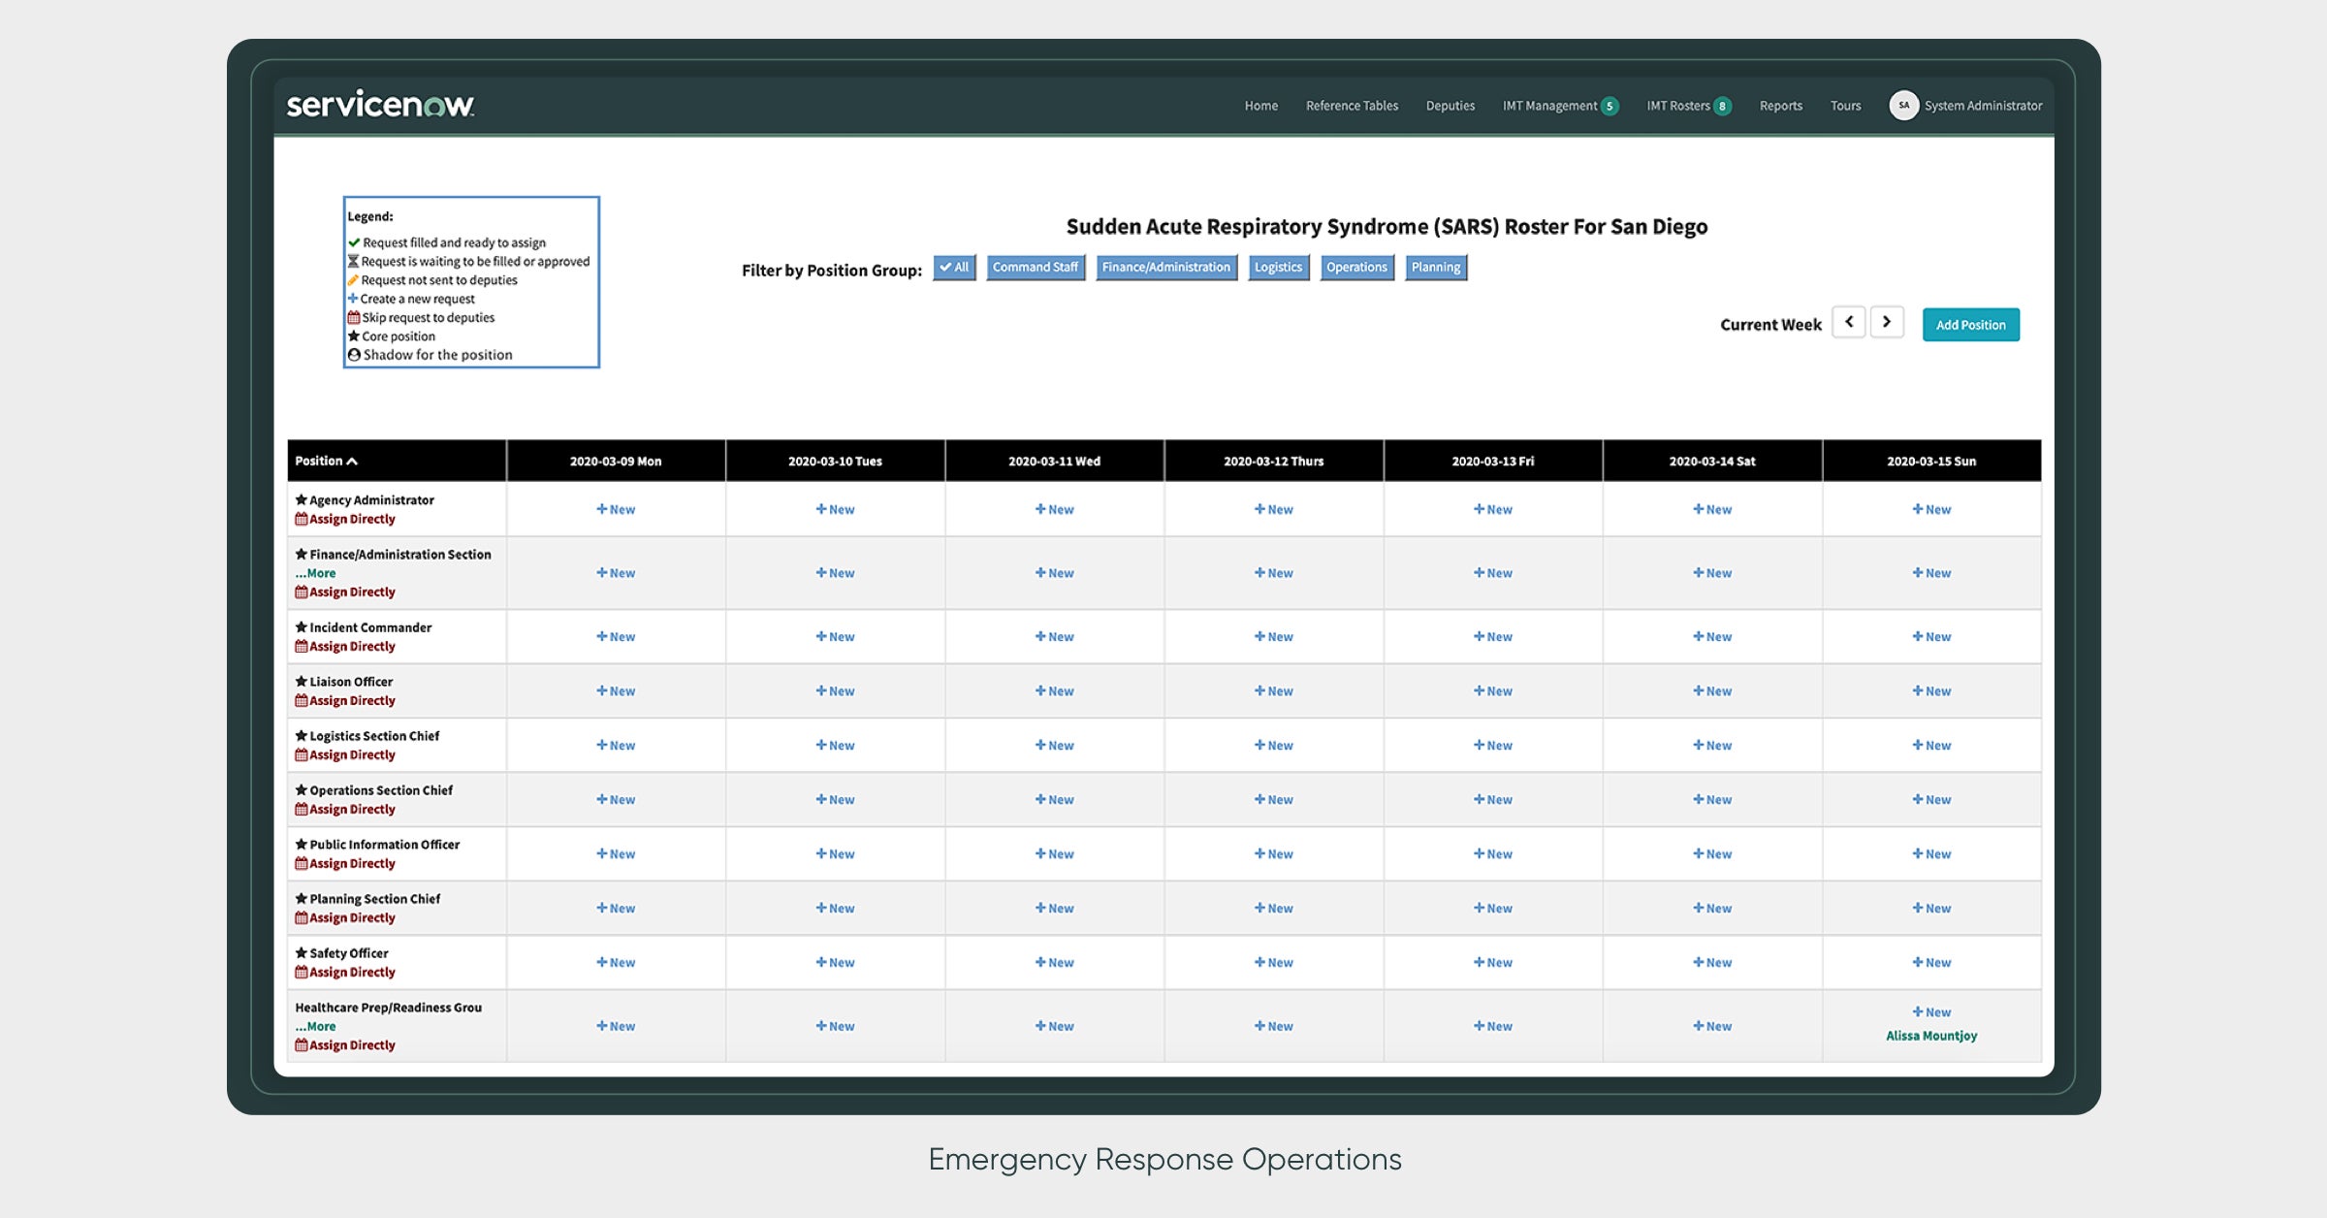This screenshot has height=1218, width=2327.
Task: Toggle the Logistics group filter
Action: (1278, 268)
